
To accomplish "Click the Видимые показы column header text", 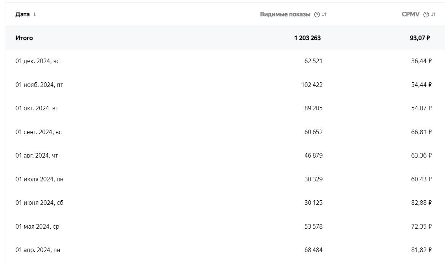I will (285, 14).
